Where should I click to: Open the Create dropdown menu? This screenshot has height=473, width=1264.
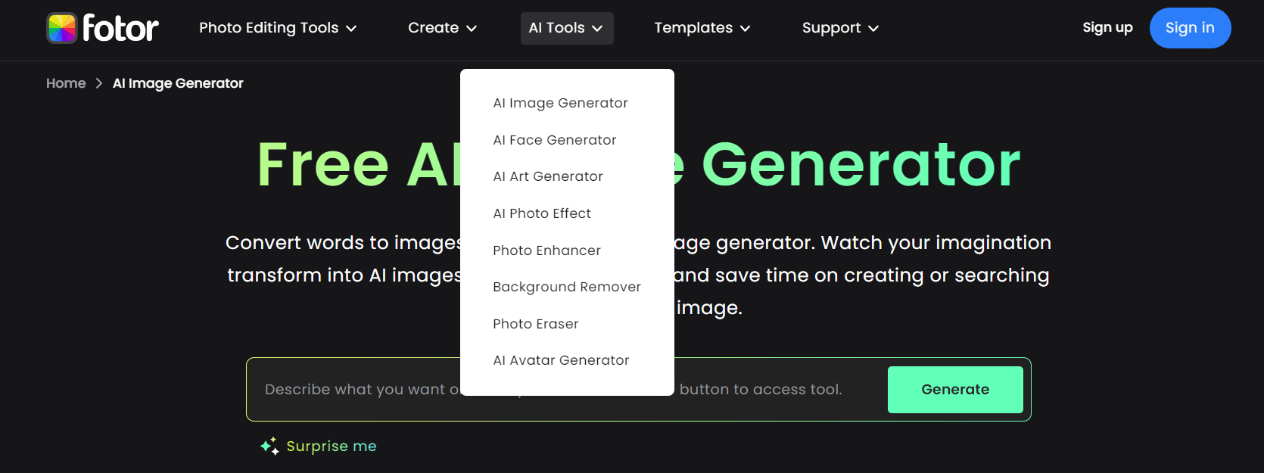[x=442, y=28]
